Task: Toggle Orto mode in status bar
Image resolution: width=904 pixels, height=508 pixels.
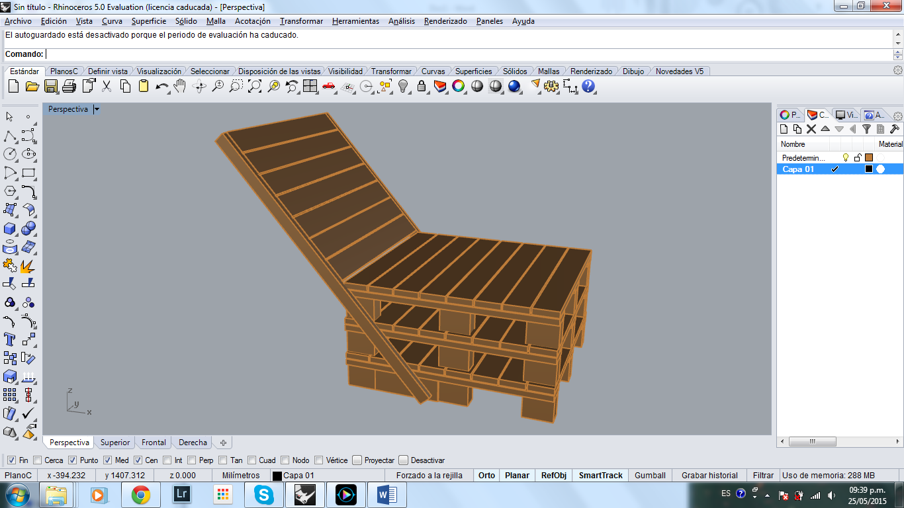Action: 486,476
